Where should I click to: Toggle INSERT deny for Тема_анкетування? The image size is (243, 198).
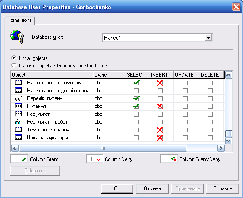[x=160, y=130]
